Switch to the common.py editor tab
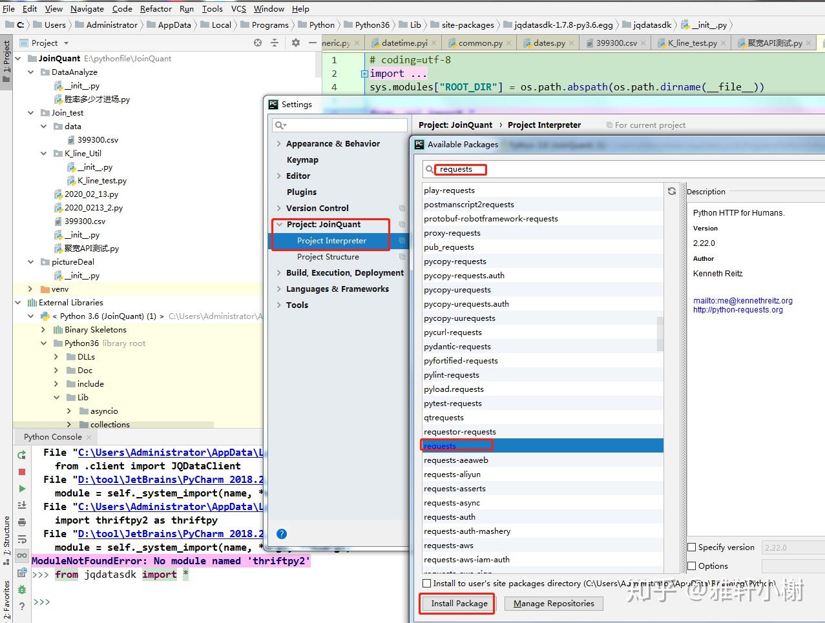Screen dimensions: 825x623 click(x=480, y=43)
